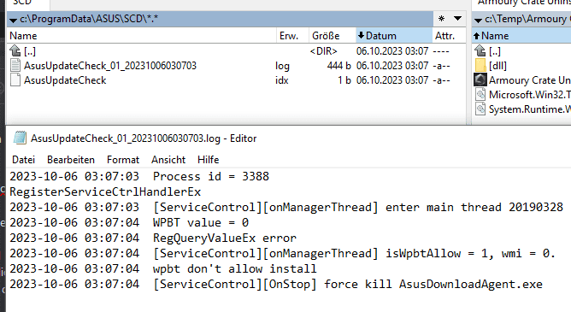This screenshot has width=571, height=312.
Task: Select Microsoft.Win32 dll file icon
Action: (x=480, y=95)
